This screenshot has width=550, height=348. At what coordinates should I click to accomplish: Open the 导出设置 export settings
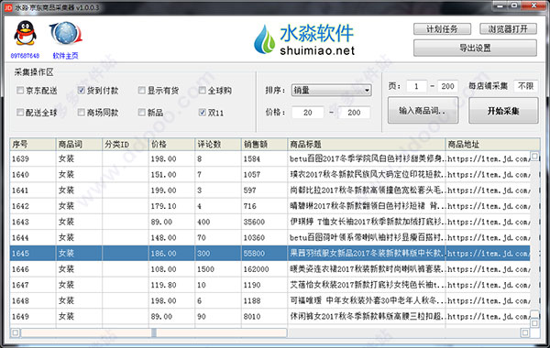475,48
